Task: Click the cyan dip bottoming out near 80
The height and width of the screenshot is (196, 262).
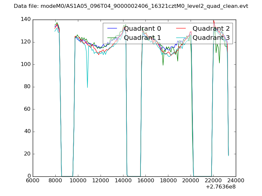Action: click(x=87, y=87)
